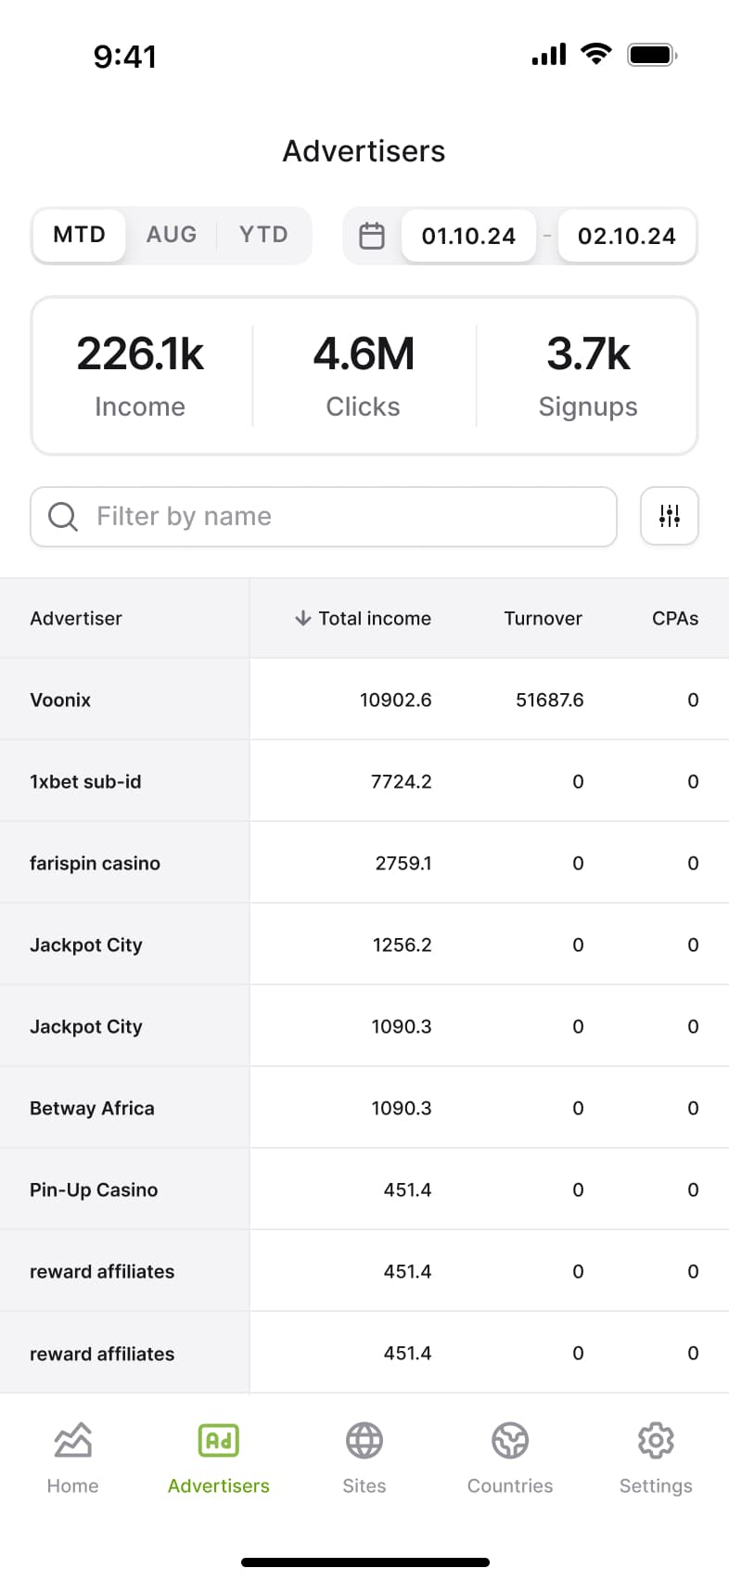Select the MTD period toggle
Screen dimensions: 729x1581
pyautogui.click(x=79, y=235)
